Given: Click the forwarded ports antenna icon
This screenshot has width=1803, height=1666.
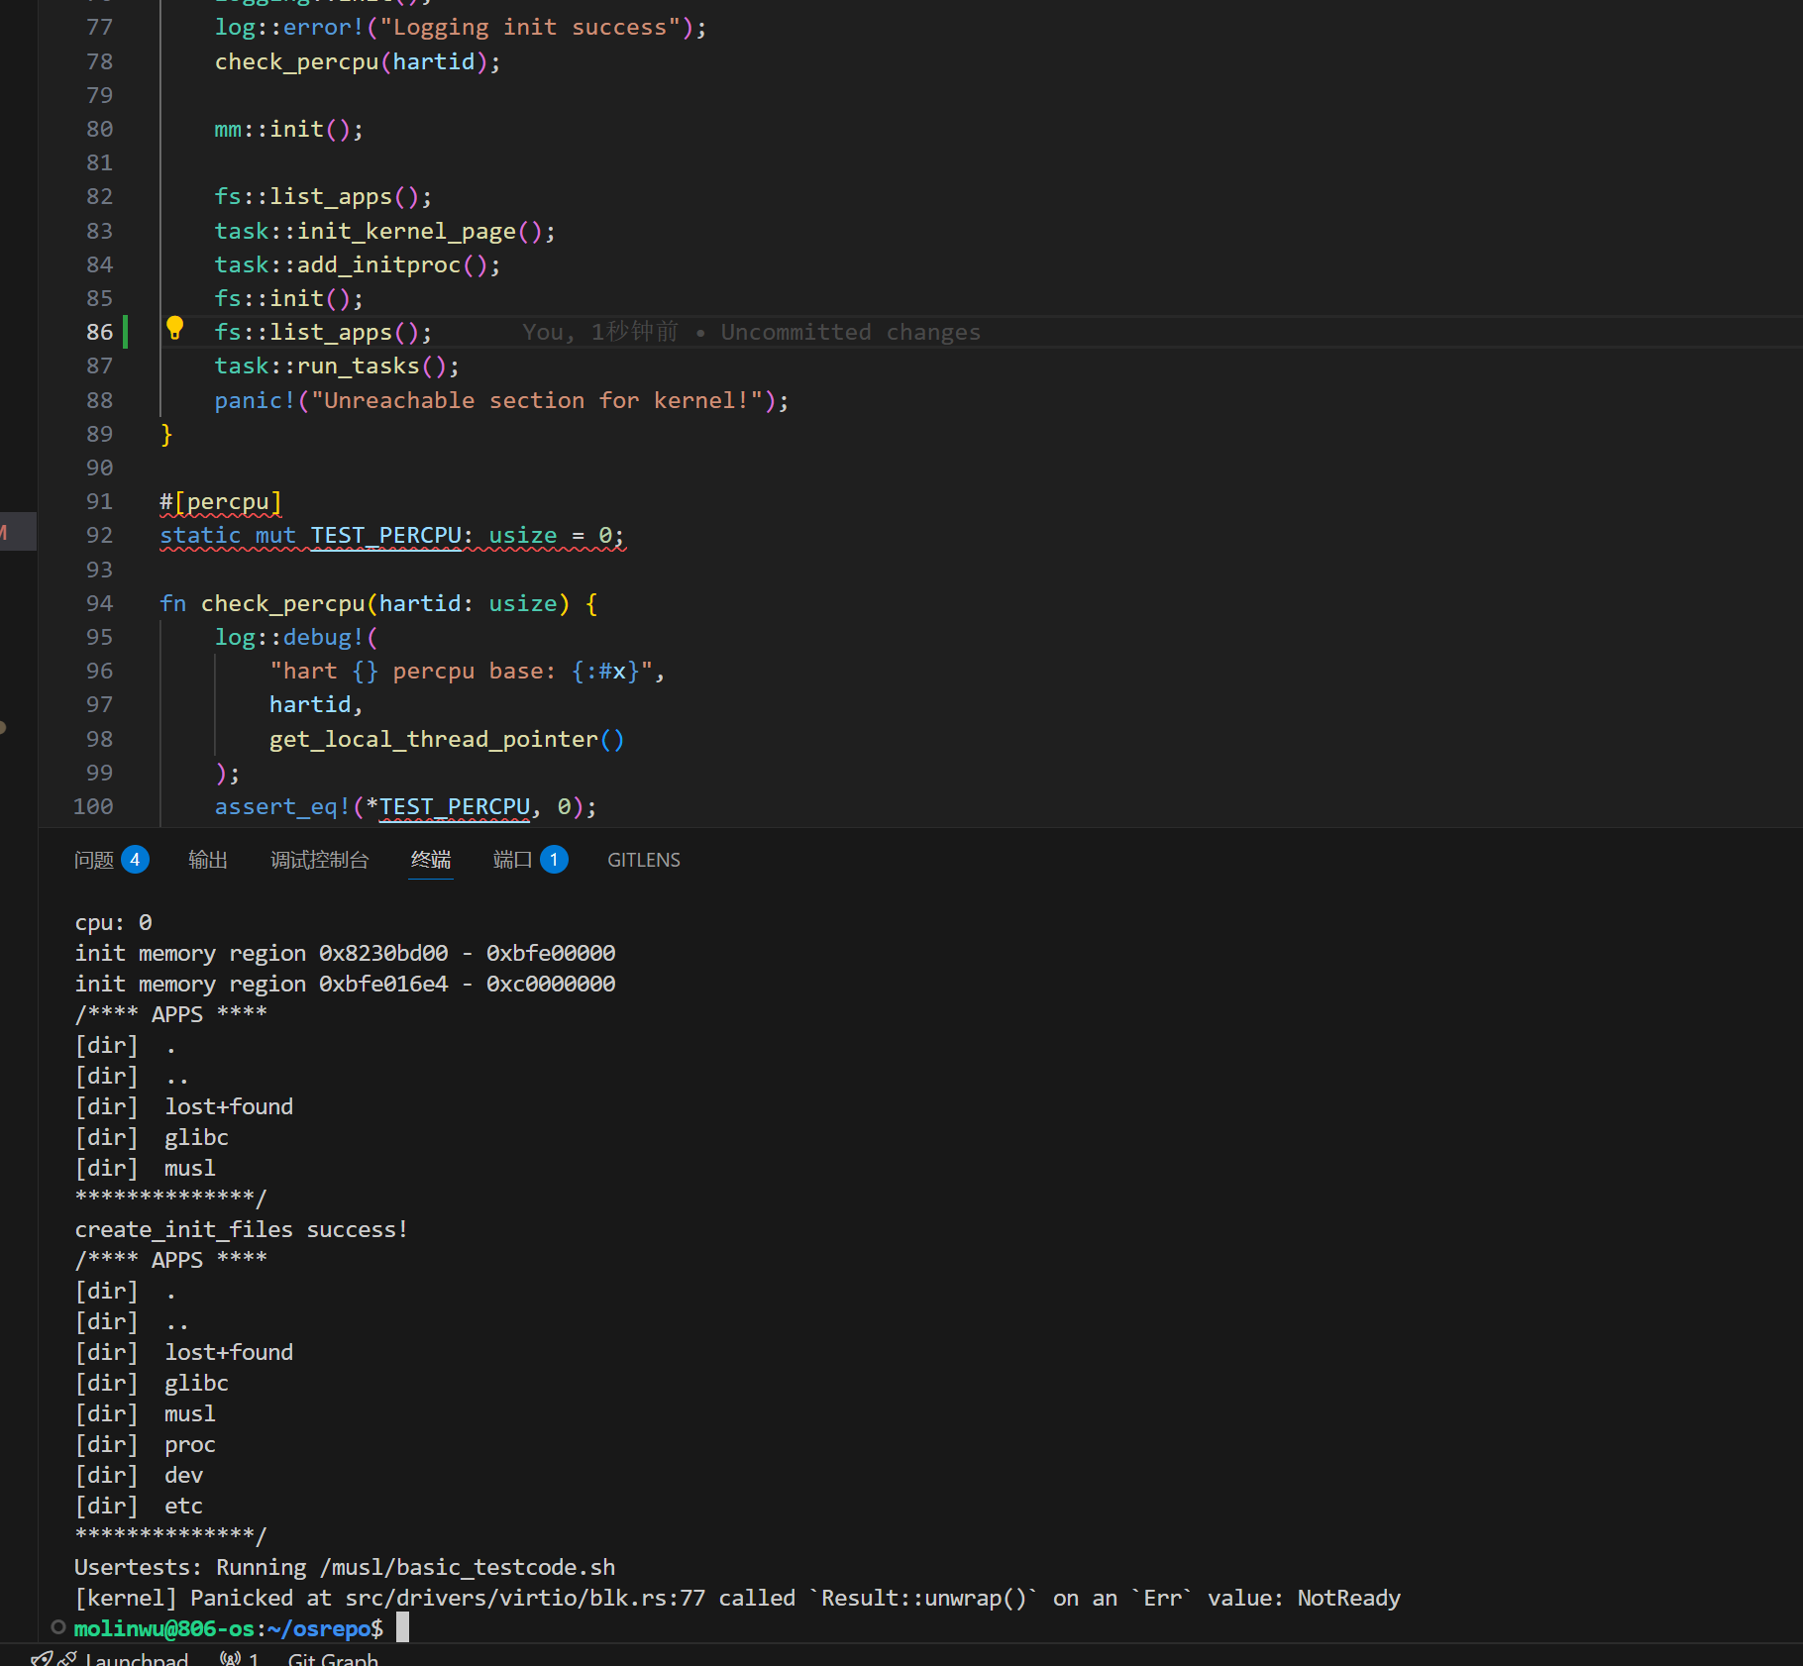Looking at the screenshot, I should [231, 1658].
